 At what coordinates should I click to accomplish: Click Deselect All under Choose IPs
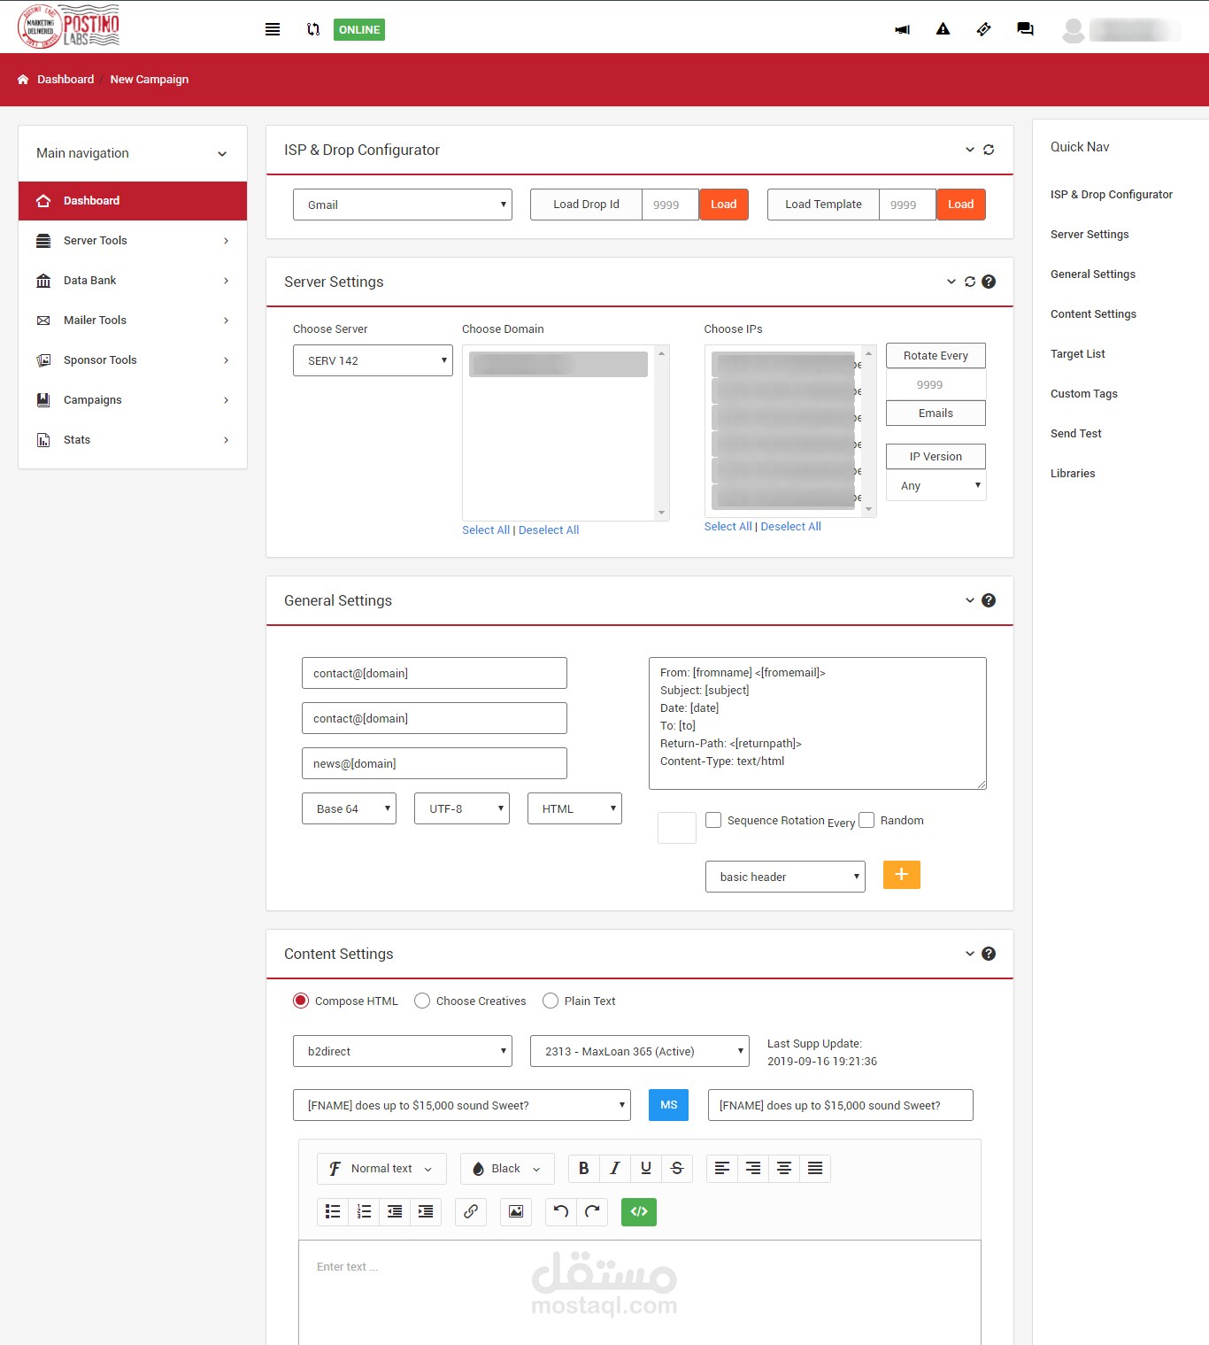pyautogui.click(x=791, y=526)
